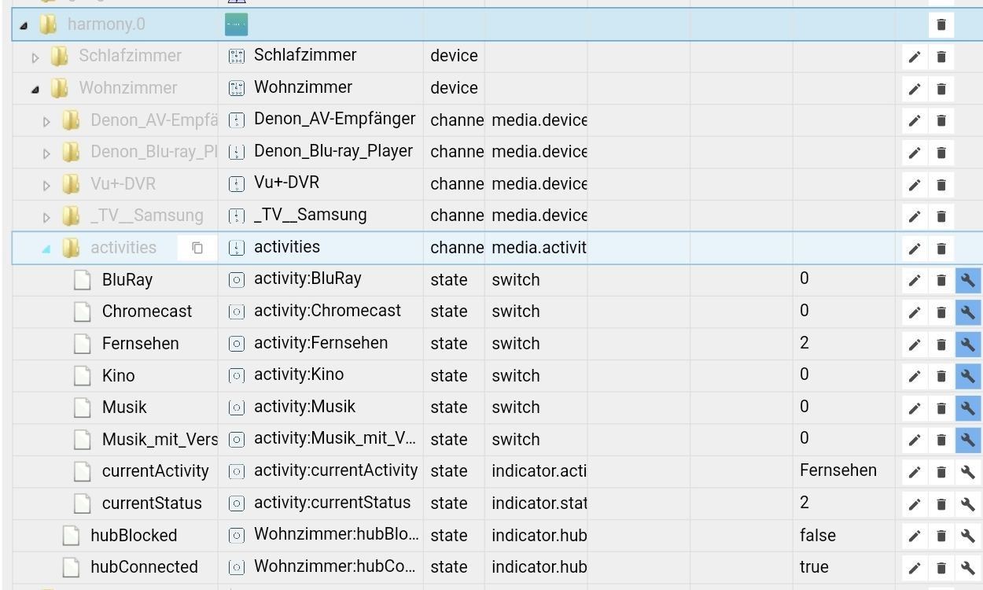The height and width of the screenshot is (590, 983).
Task: Click the wrench for Kino state
Action: point(968,376)
